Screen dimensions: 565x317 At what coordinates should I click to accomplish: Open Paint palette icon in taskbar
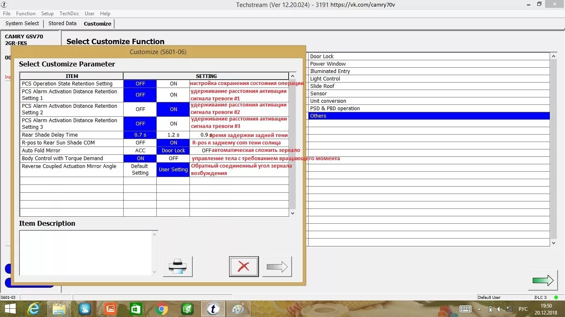238,309
